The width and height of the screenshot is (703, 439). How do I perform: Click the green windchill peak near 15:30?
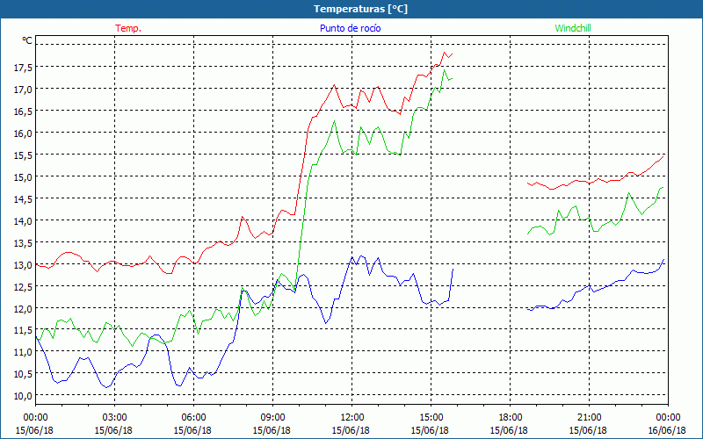coord(445,70)
